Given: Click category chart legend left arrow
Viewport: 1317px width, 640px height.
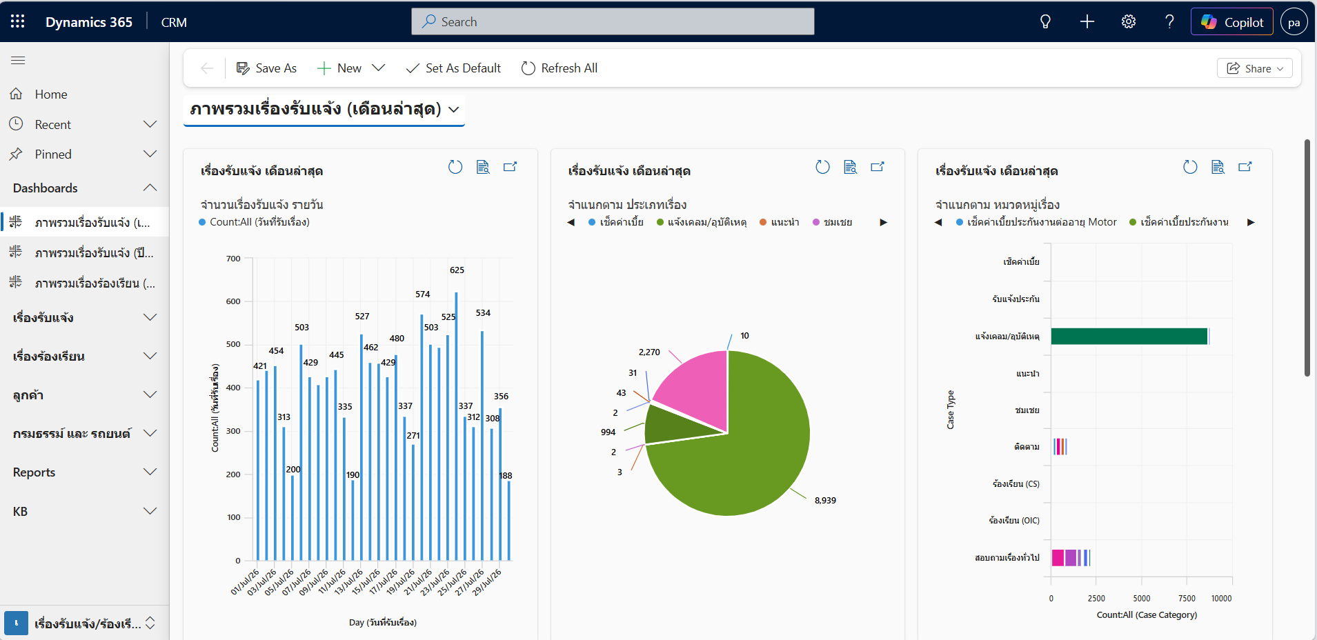Looking at the screenshot, I should 938,222.
